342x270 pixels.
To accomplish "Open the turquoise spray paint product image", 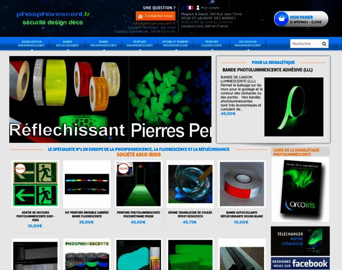I will 139,255.
